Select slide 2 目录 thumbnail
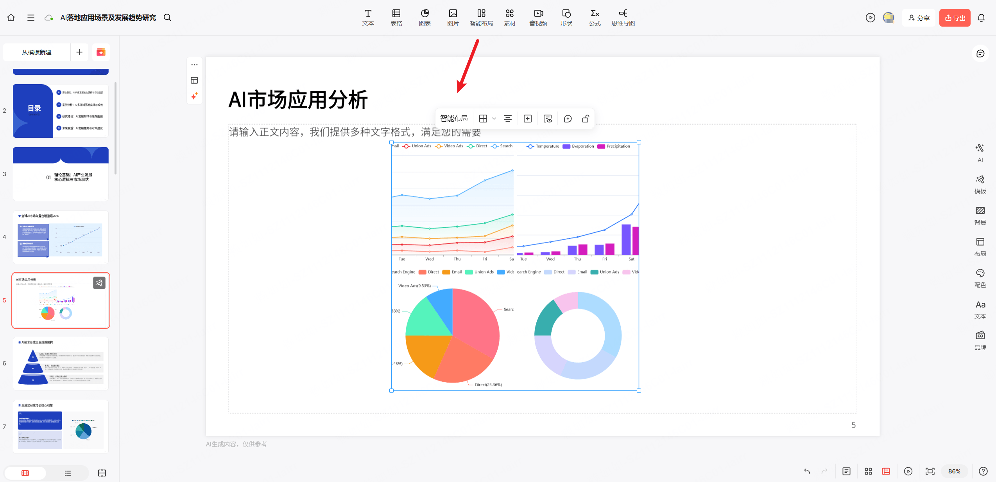Image resolution: width=996 pixels, height=482 pixels. (x=61, y=111)
